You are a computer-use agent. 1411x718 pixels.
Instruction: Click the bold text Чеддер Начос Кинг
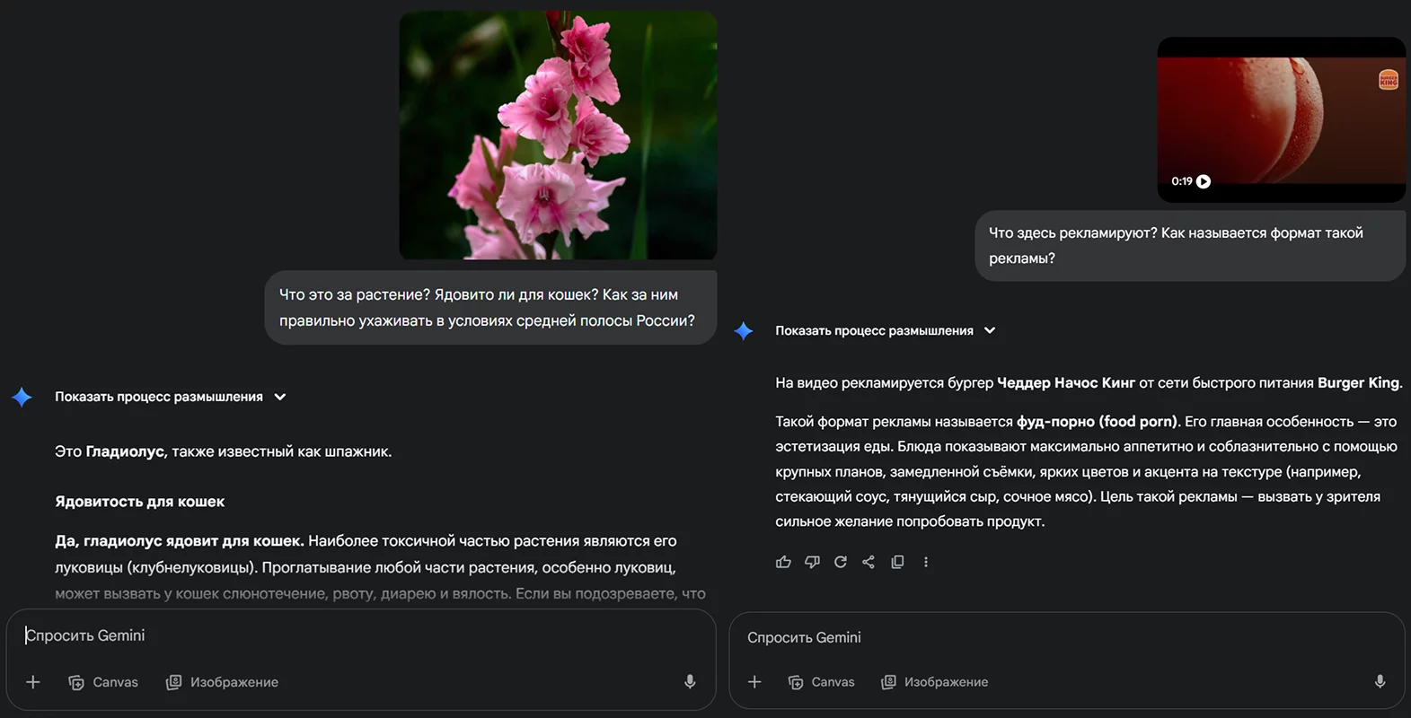(x=1066, y=383)
